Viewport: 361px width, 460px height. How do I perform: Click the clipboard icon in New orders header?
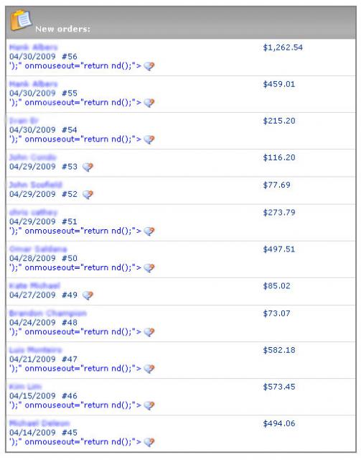tap(21, 20)
